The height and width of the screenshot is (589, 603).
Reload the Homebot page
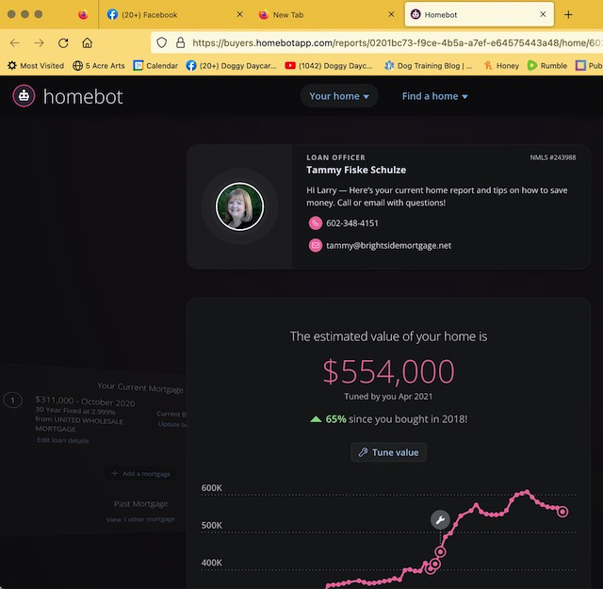tap(63, 42)
